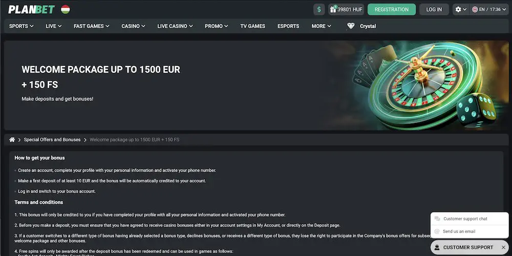Click the gift box bonus icon

coord(333,9)
